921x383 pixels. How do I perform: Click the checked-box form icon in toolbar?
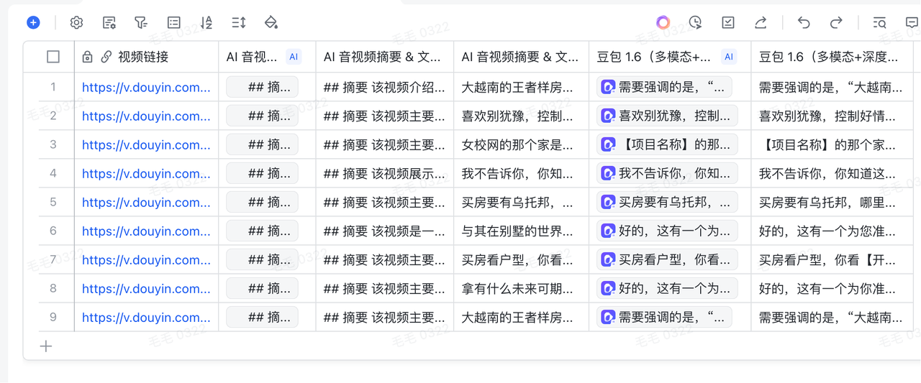(x=728, y=22)
